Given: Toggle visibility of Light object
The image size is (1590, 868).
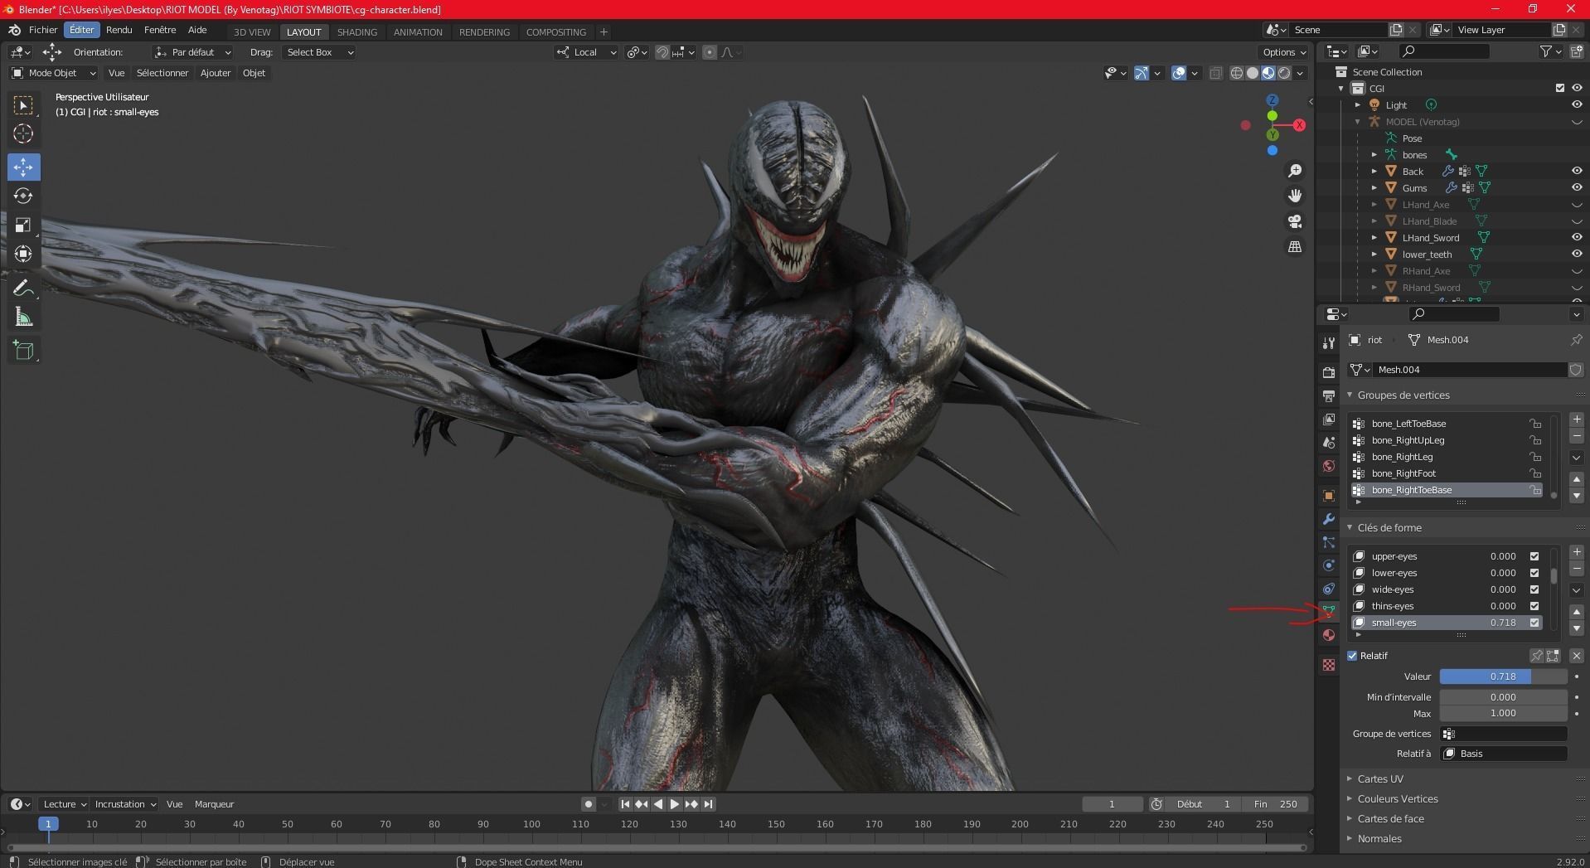Looking at the screenshot, I should 1577,104.
